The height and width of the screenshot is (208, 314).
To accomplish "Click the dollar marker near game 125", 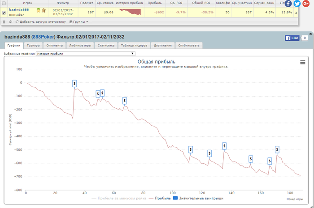I will point(209,153).
